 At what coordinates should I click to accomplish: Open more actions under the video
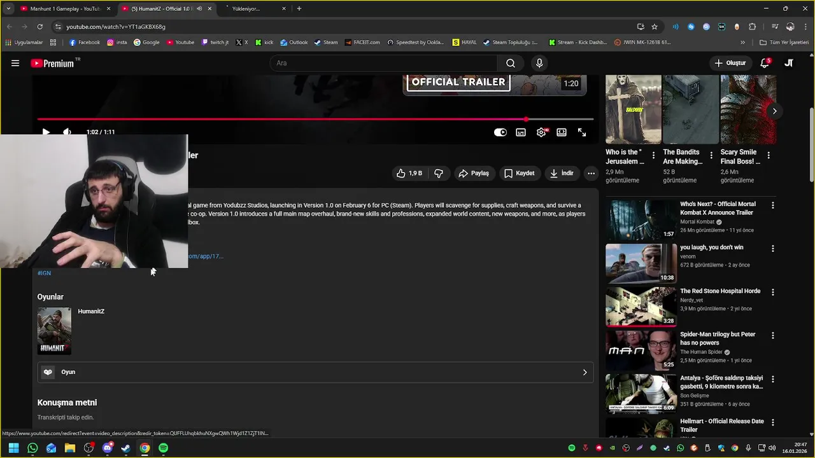pos(591,173)
